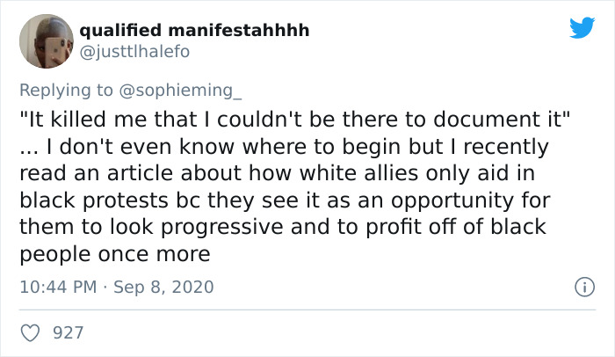The image size is (615, 357).
Task: Click the phrase 'profit off of black'
Action: 456,227
